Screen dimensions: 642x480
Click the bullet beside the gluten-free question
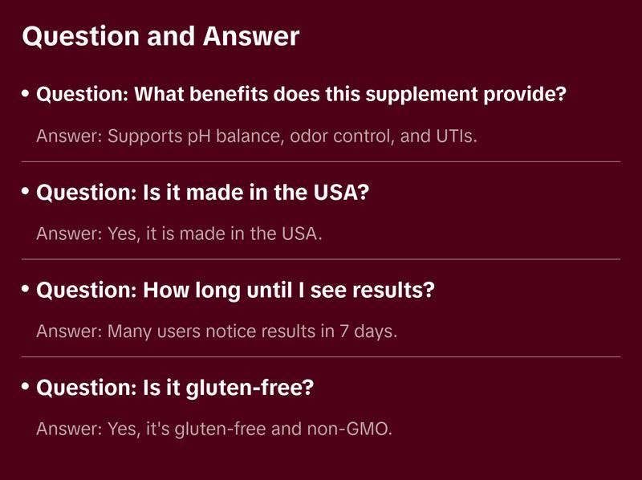click(x=26, y=387)
